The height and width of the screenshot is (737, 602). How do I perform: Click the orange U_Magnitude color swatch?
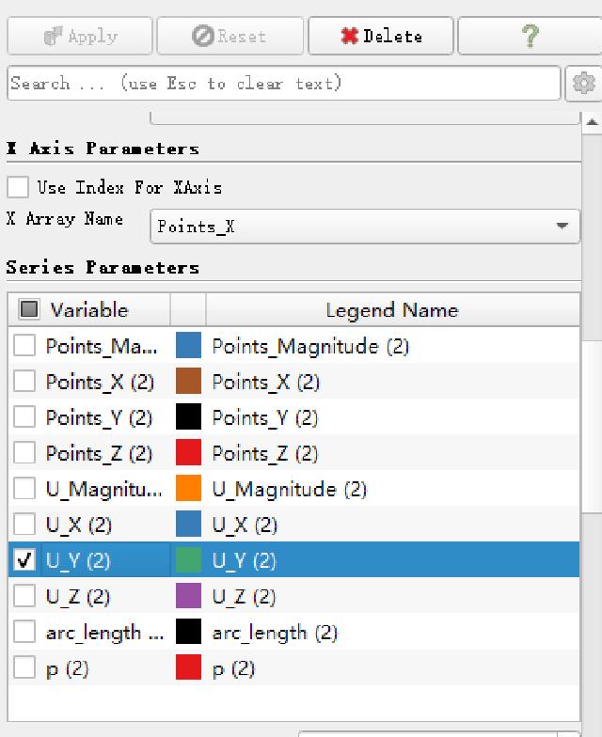coord(188,490)
